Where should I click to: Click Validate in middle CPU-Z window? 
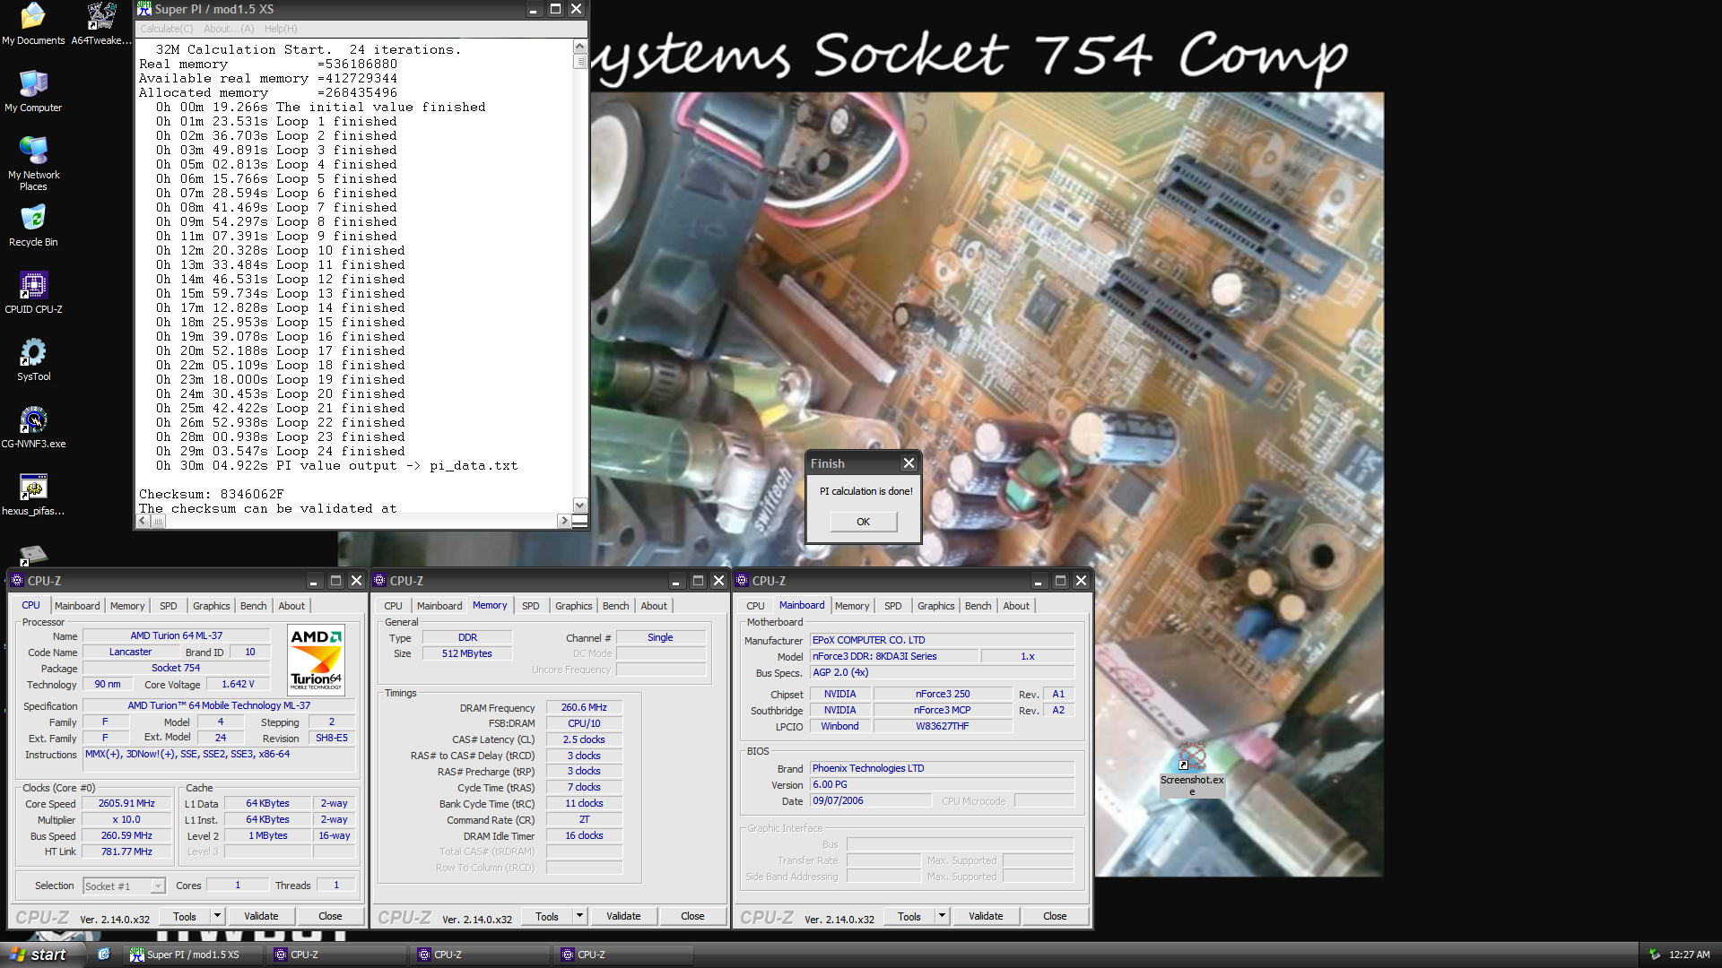[x=623, y=916]
